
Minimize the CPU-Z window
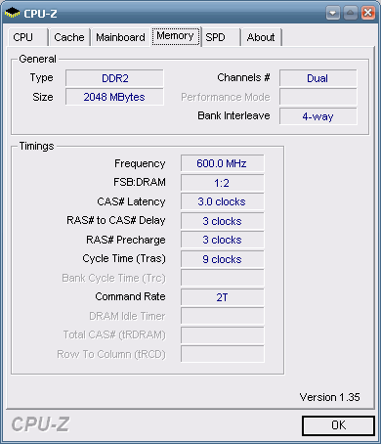[333, 14]
